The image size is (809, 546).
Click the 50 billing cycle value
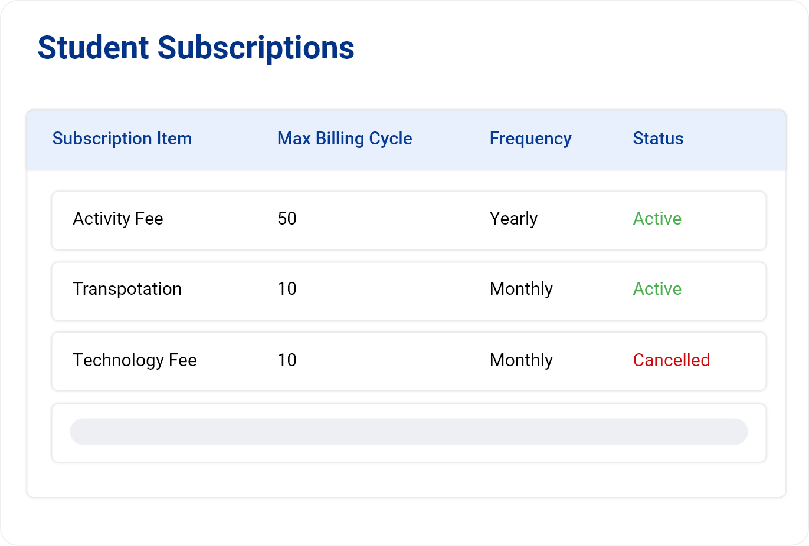287,219
